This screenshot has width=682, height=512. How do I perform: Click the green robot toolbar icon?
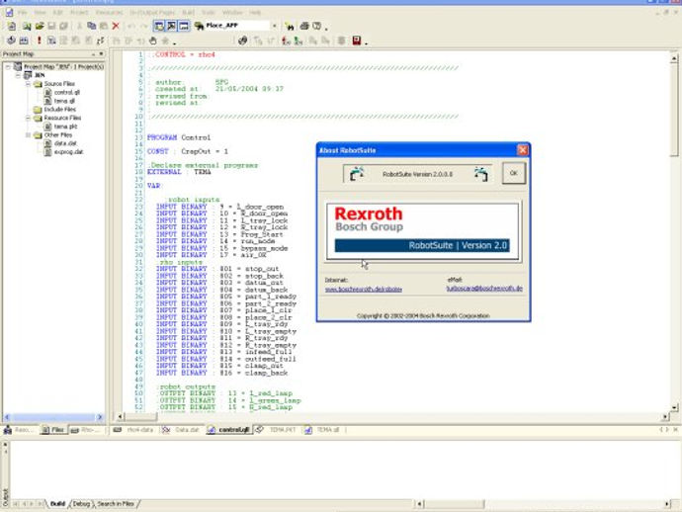298,41
